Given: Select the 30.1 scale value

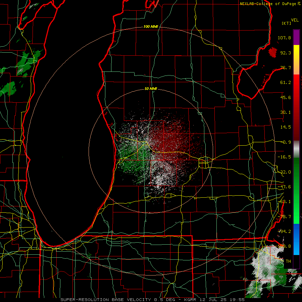Looking at the screenshot, I should (x=286, y=112).
